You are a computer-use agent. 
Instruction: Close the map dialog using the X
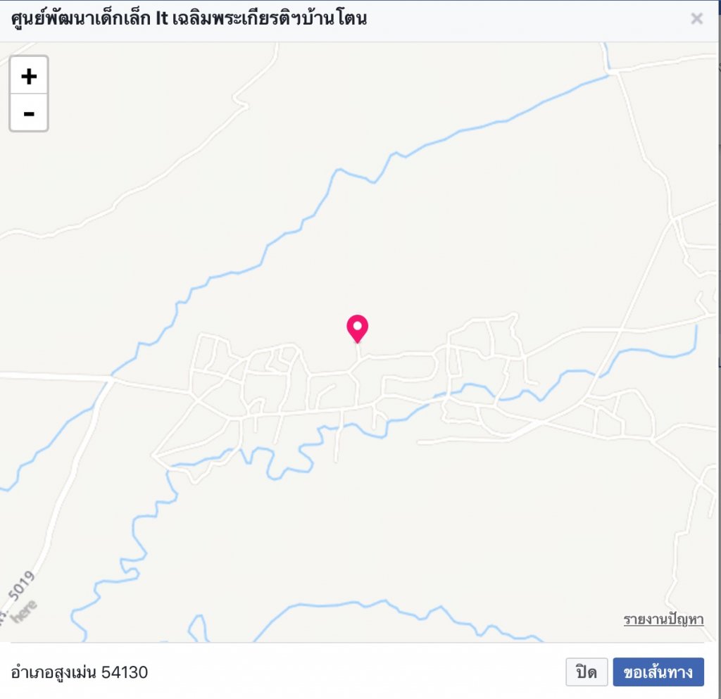pos(696,18)
